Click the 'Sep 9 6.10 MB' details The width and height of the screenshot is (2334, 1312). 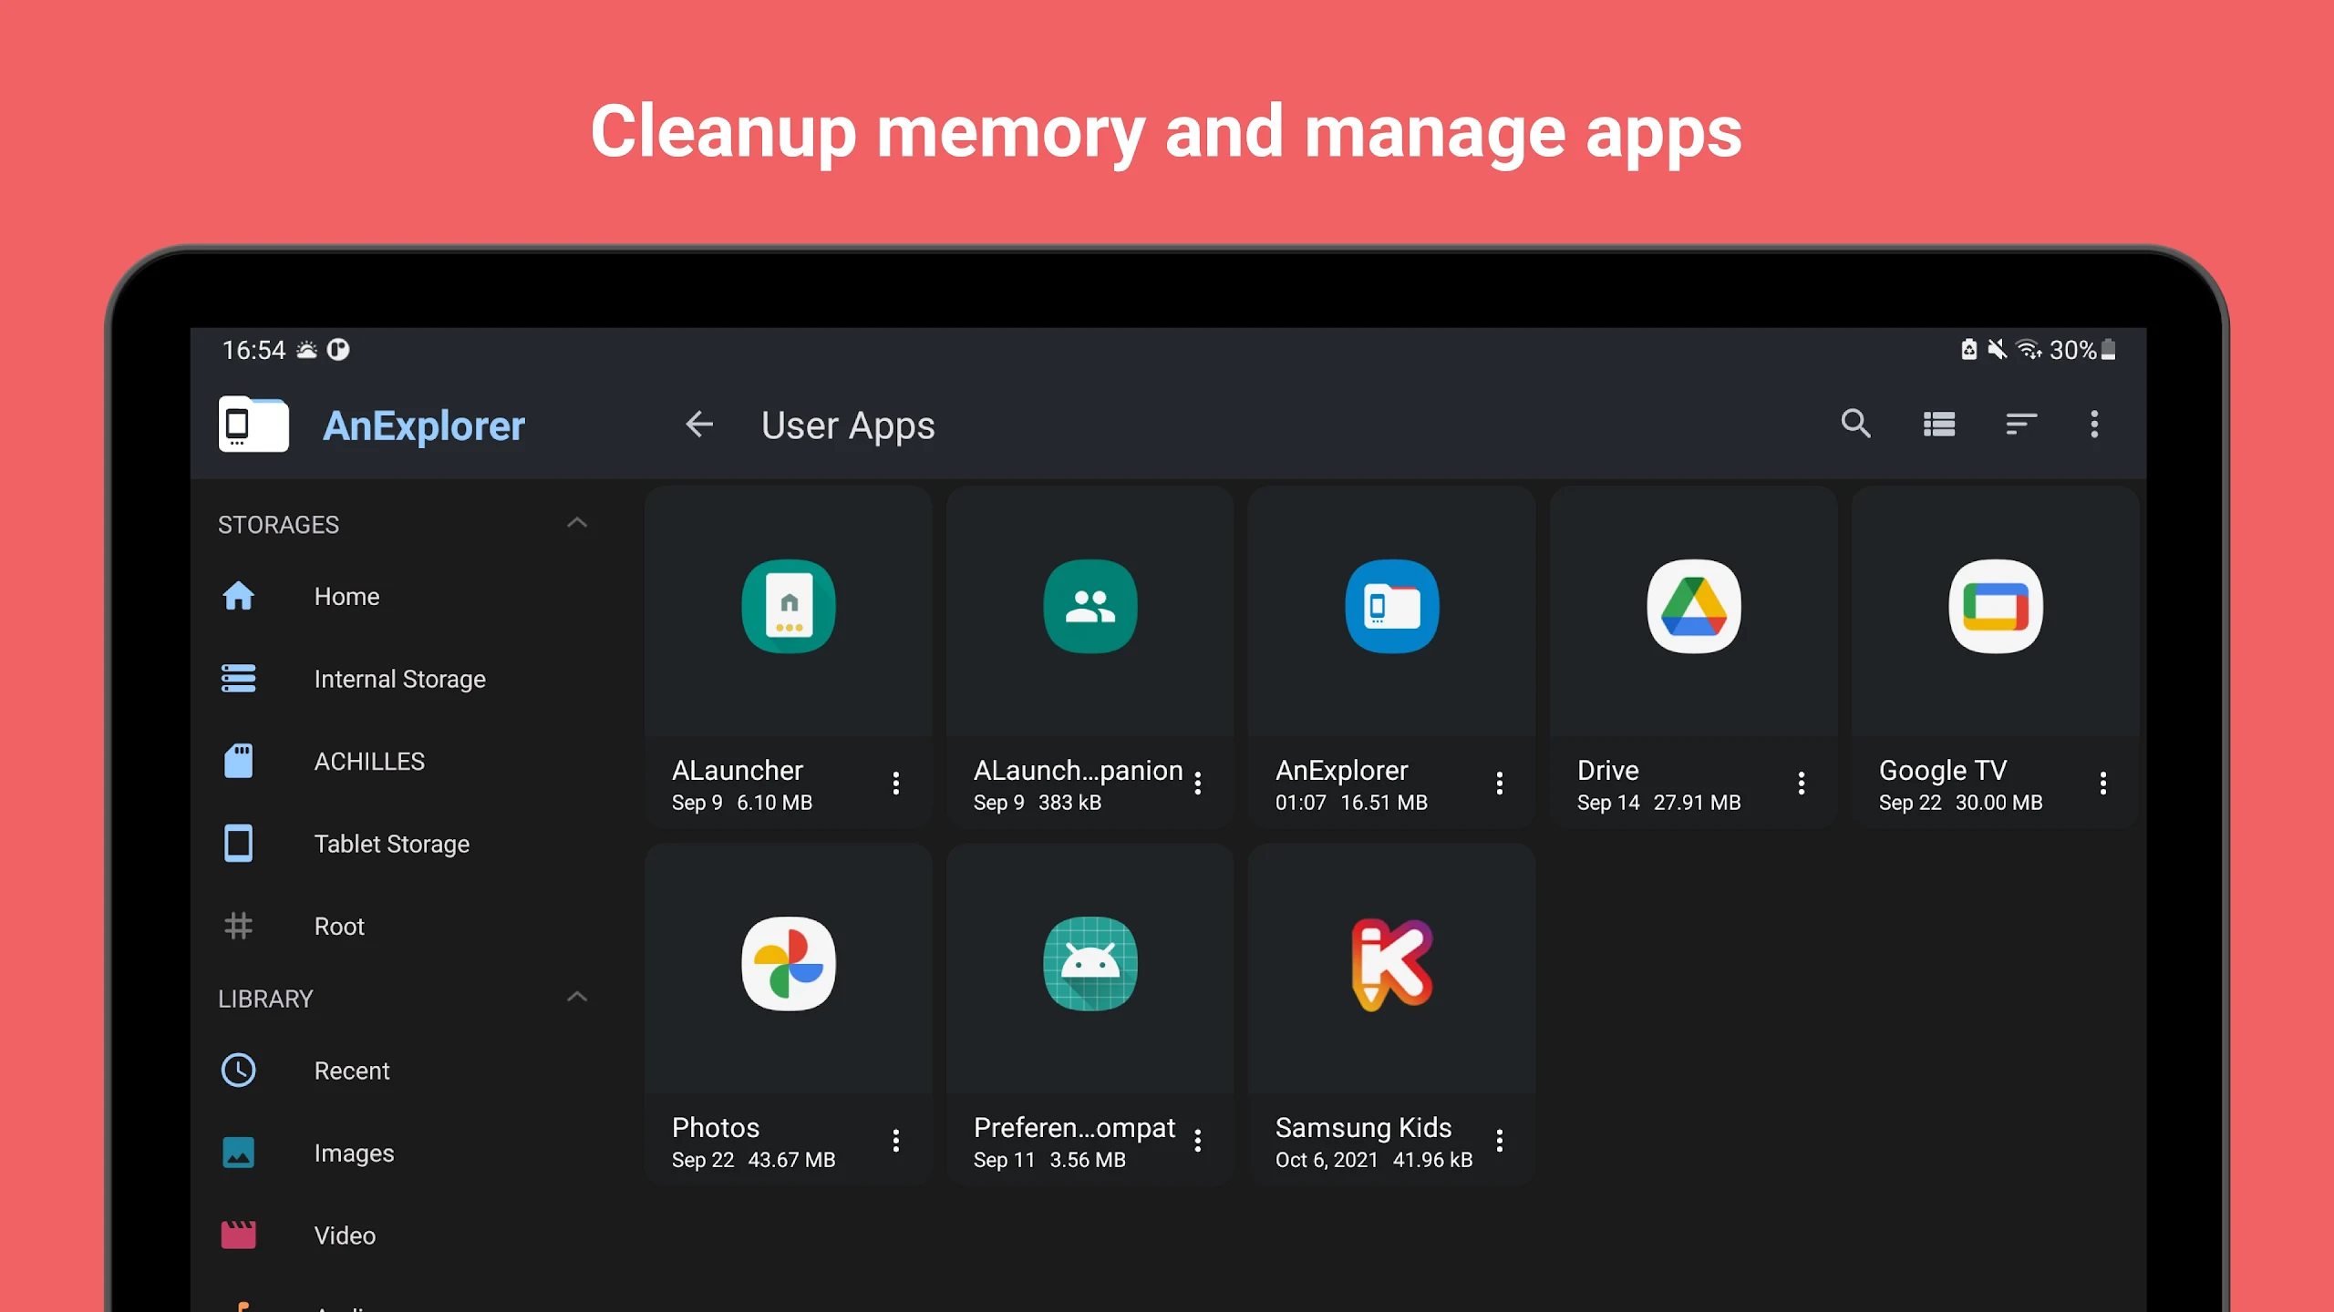click(x=742, y=803)
